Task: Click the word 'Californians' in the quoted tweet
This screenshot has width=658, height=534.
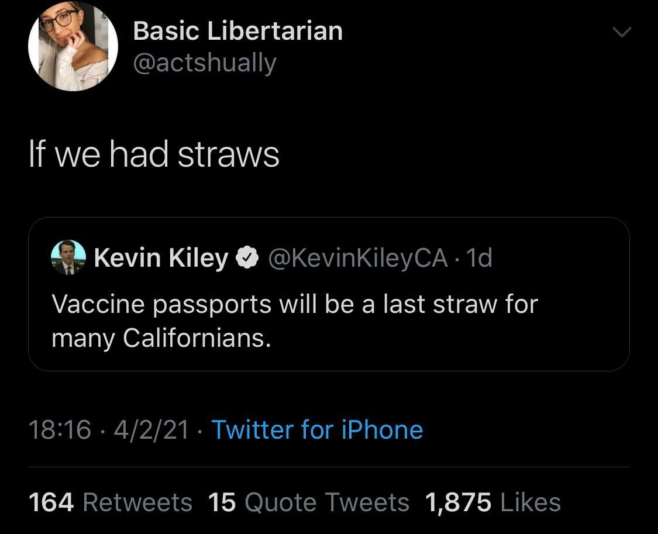Action: coord(196,338)
